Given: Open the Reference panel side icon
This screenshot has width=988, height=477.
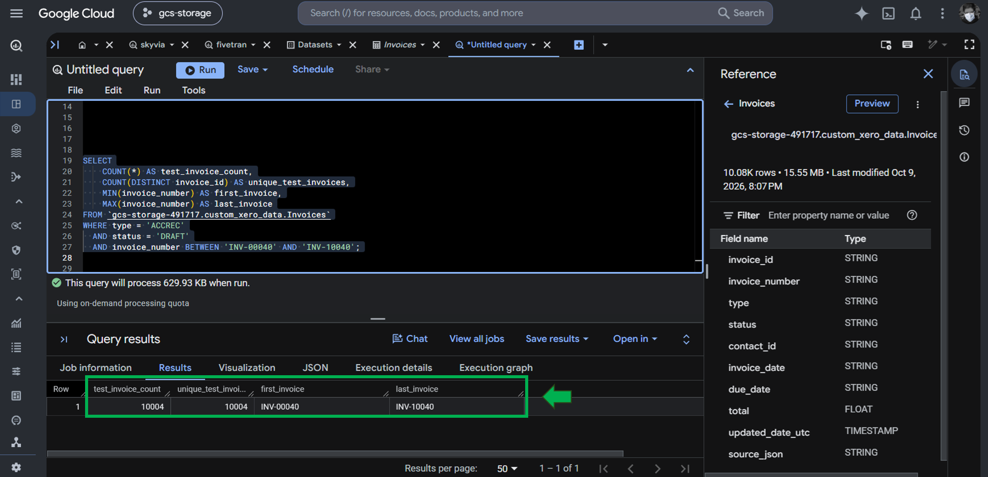Looking at the screenshot, I should pyautogui.click(x=964, y=75).
